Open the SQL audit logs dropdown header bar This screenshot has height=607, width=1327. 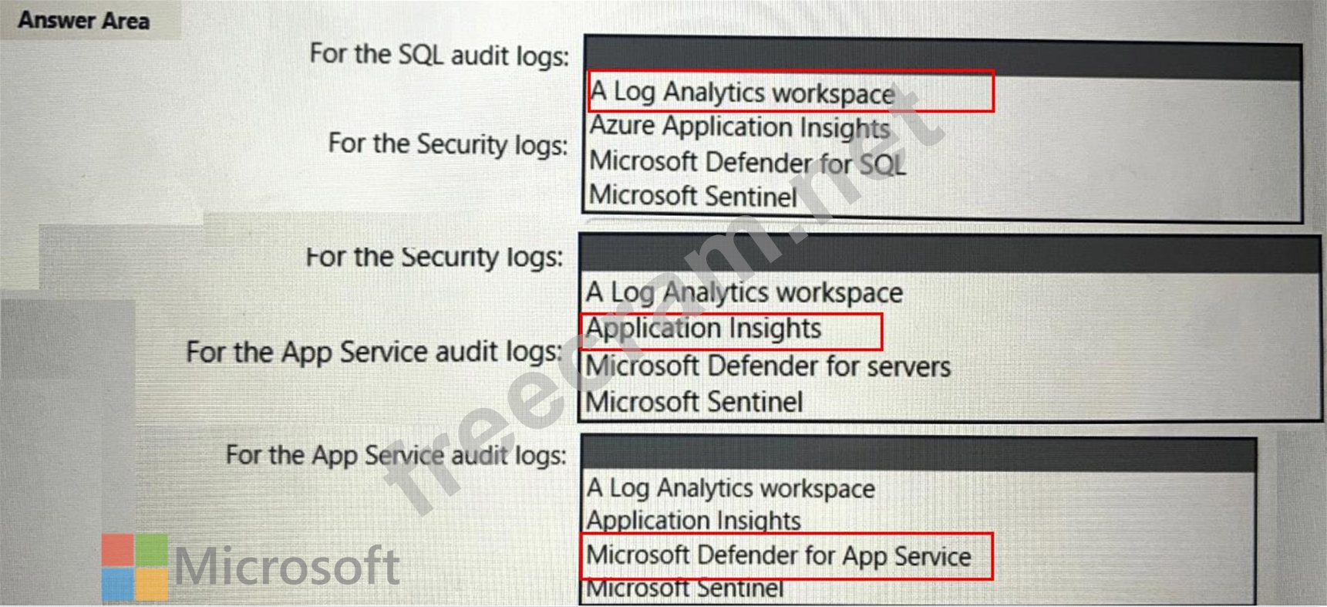pyautogui.click(x=942, y=60)
